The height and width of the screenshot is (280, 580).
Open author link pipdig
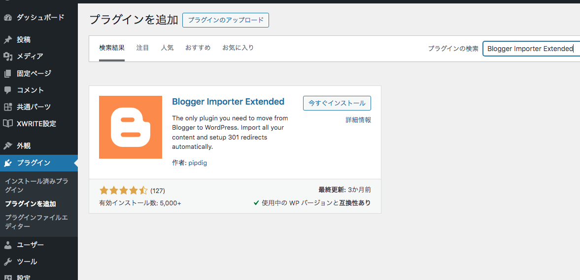[x=198, y=163]
